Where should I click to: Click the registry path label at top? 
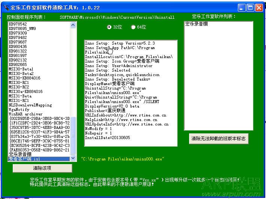tap(117, 17)
